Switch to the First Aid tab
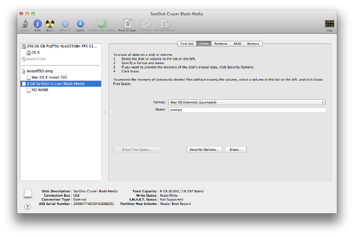354x237 pixels. tap(187, 44)
